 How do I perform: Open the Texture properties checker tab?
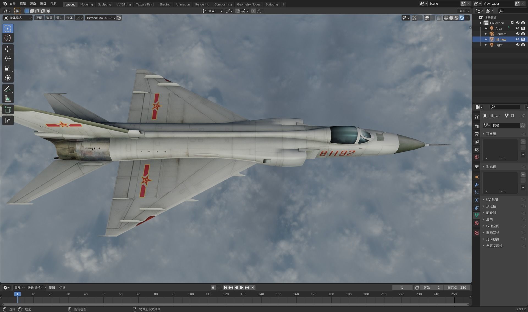[477, 233]
